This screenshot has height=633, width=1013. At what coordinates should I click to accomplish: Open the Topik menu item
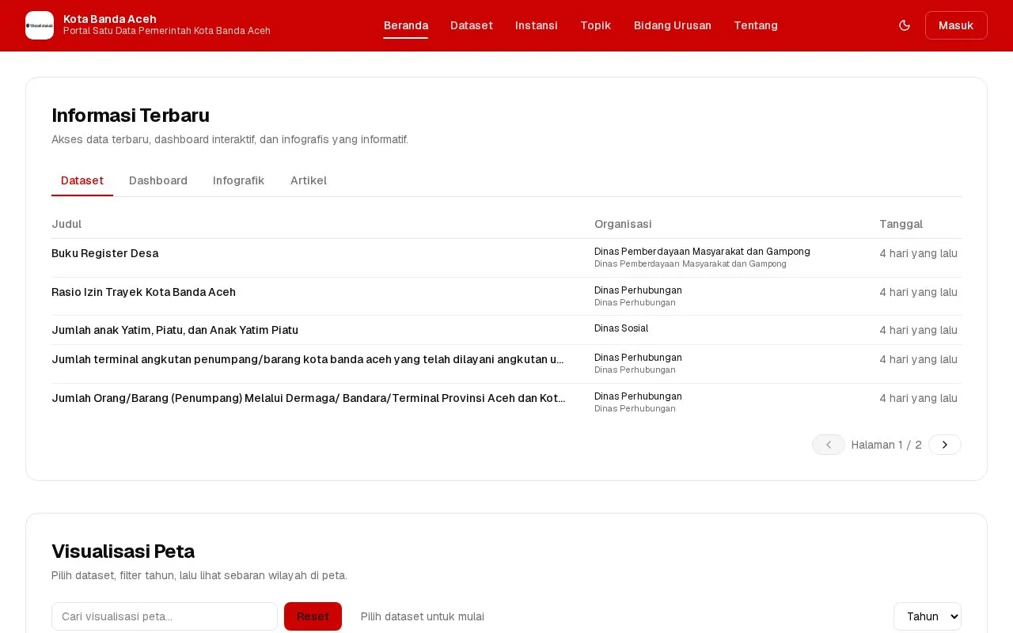coord(596,25)
